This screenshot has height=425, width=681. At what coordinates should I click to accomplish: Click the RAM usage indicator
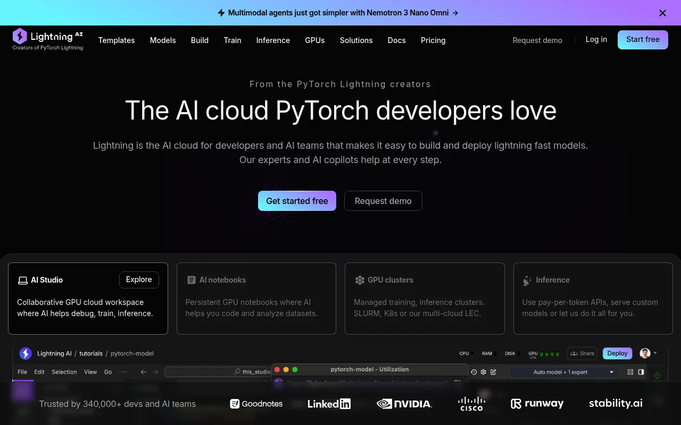point(489,353)
